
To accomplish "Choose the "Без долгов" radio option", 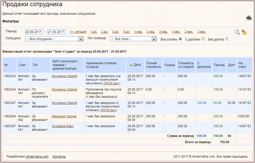I will tap(227, 39).
